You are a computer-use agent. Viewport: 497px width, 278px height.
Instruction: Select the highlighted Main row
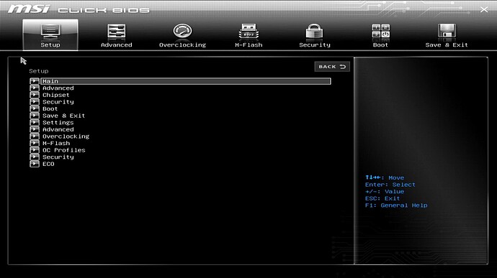click(186, 81)
